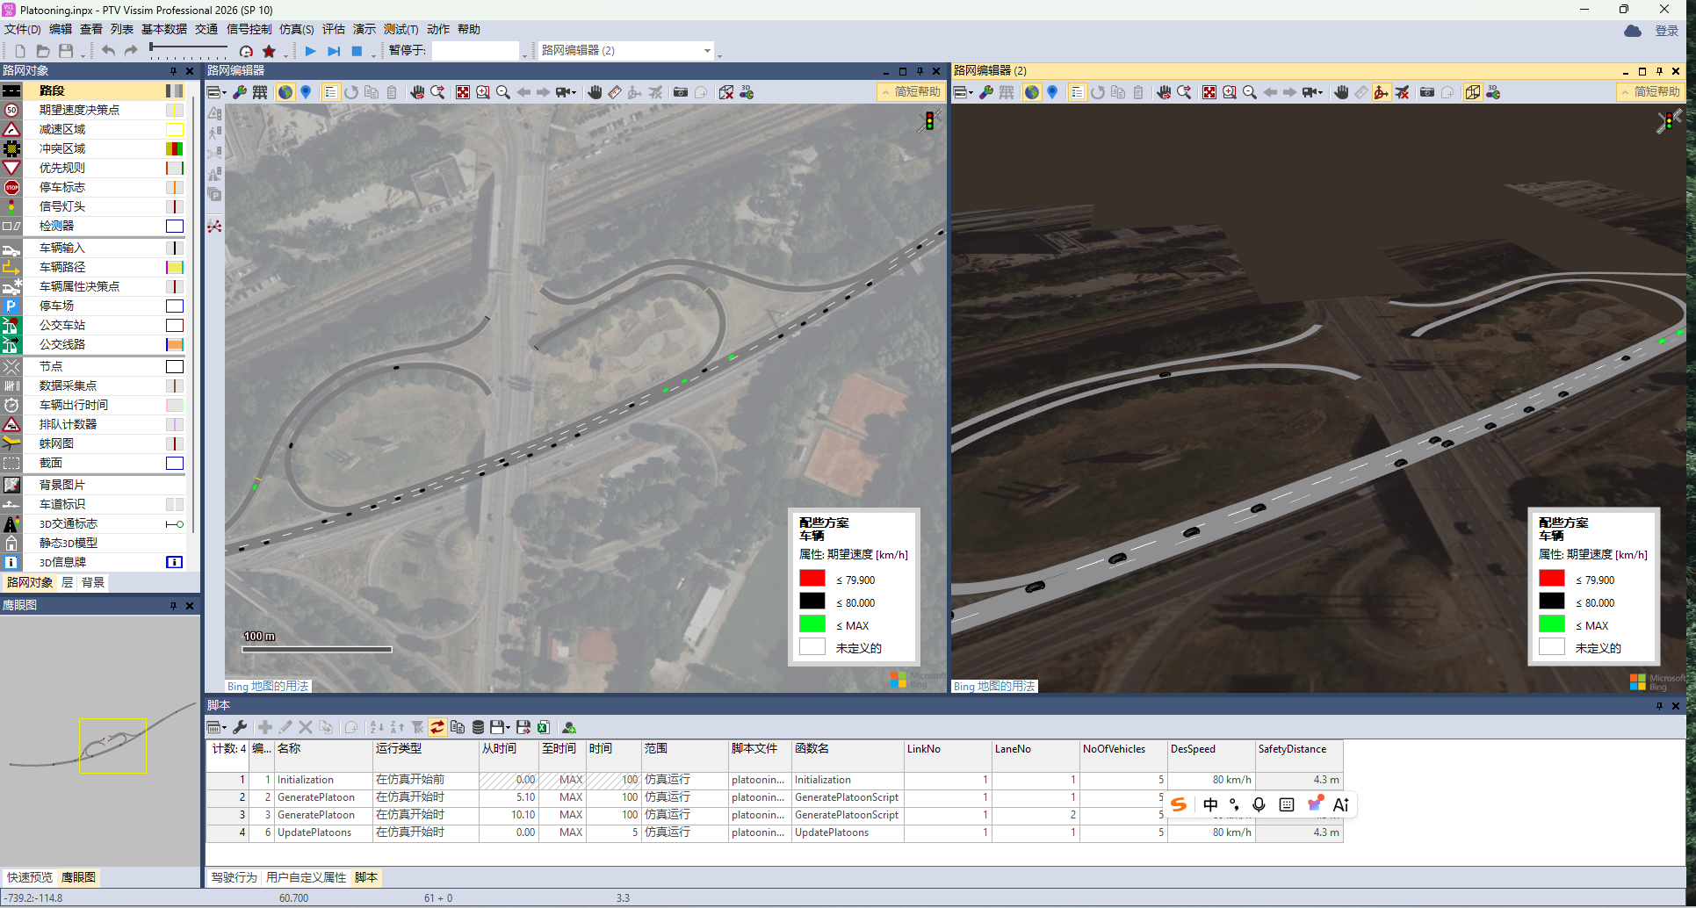Select 信号灯头 in network objects list
1696x908 pixels.
point(61,206)
